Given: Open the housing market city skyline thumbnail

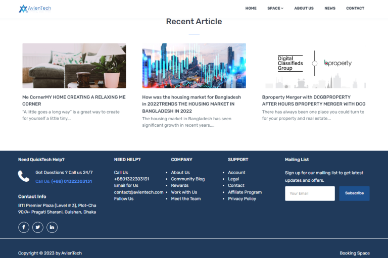Looking at the screenshot, I should pos(194,66).
